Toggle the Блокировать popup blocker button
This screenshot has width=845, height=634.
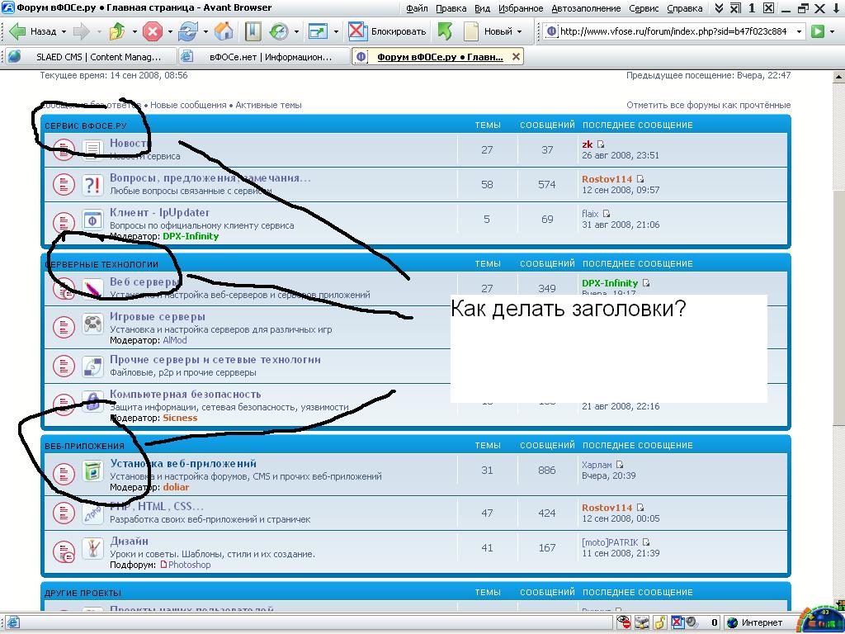pyautogui.click(x=387, y=32)
